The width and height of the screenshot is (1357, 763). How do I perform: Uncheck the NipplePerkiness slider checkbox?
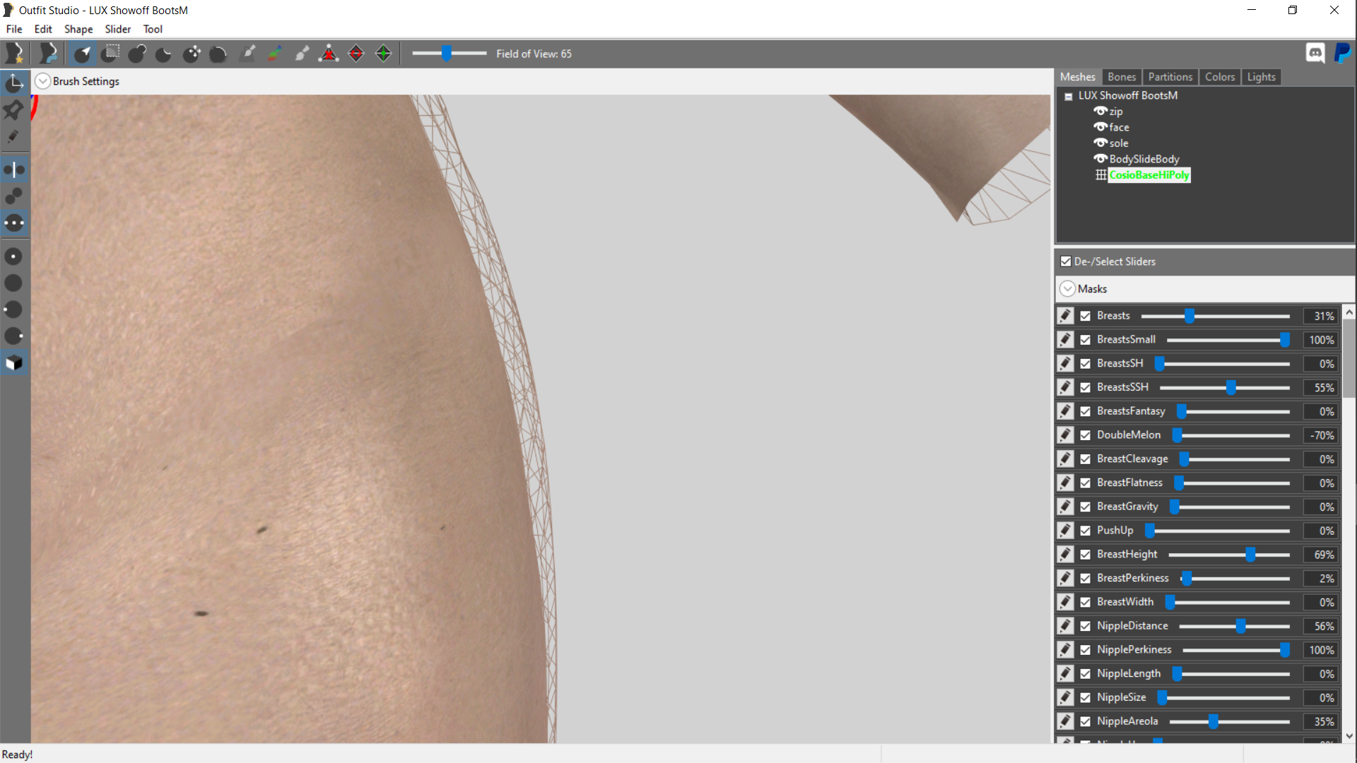click(x=1086, y=650)
